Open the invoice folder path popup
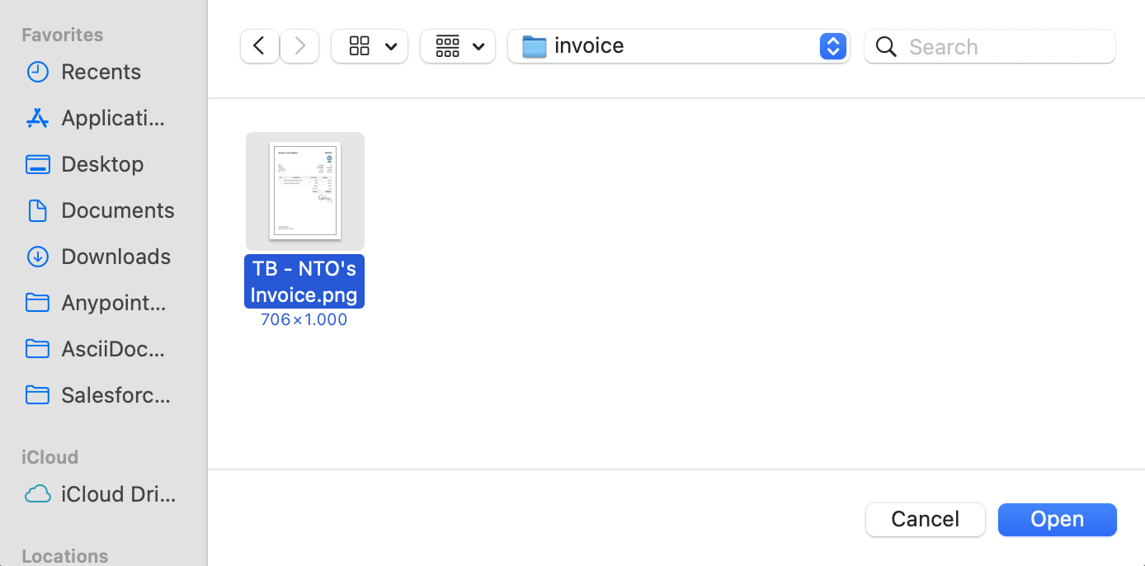Viewport: 1145px width, 566px height. [x=679, y=46]
